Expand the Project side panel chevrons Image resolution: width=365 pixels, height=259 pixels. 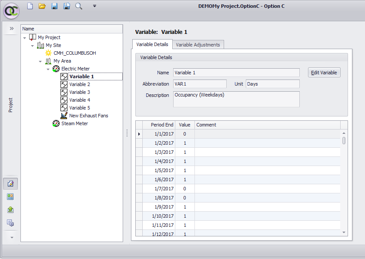click(x=12, y=28)
